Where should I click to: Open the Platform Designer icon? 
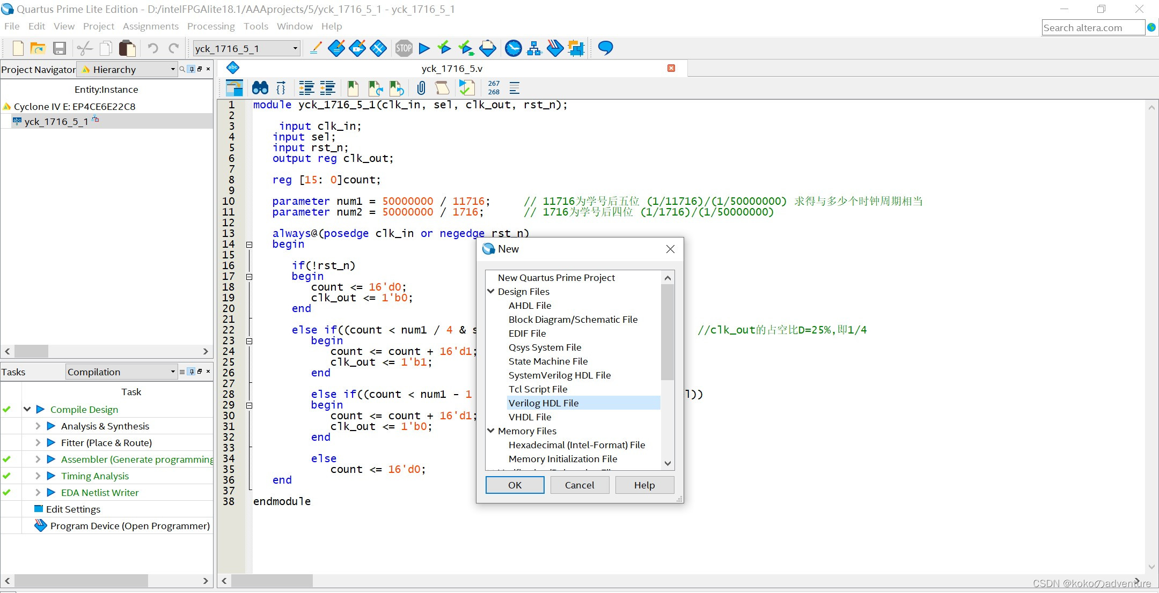pyautogui.click(x=576, y=48)
